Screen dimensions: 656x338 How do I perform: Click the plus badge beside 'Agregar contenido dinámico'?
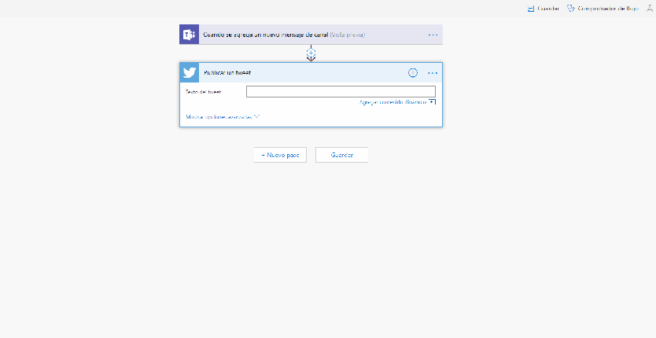(432, 102)
